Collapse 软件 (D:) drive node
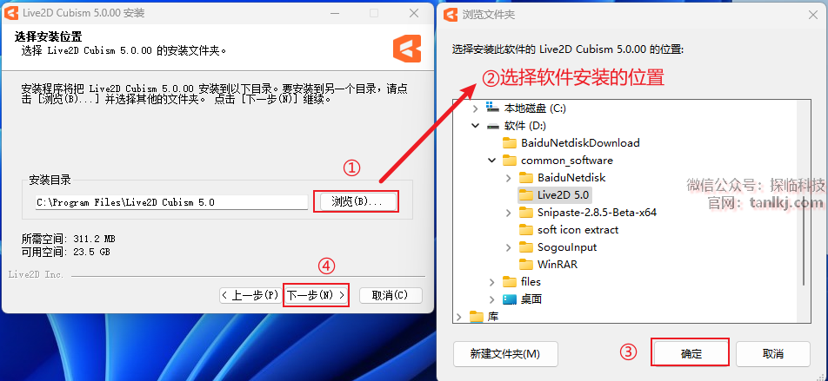Image resolution: width=828 pixels, height=381 pixels. (475, 126)
